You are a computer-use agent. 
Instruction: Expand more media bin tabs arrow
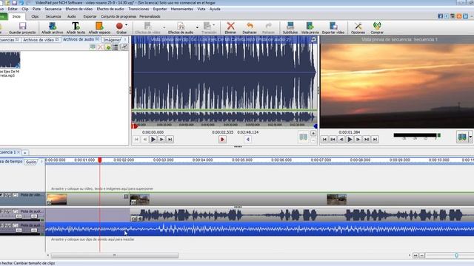point(125,39)
